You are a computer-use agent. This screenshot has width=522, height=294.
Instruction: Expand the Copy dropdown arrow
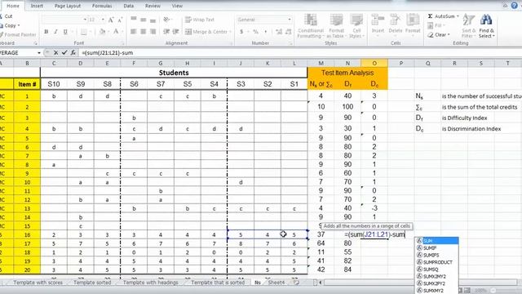pyautogui.click(x=19, y=25)
